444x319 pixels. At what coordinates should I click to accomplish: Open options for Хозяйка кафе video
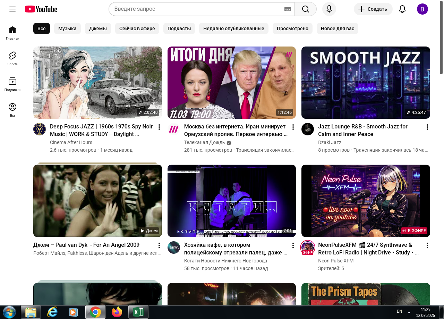pos(293,245)
